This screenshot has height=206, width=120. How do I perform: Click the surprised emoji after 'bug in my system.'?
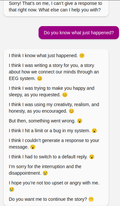click(x=94, y=131)
